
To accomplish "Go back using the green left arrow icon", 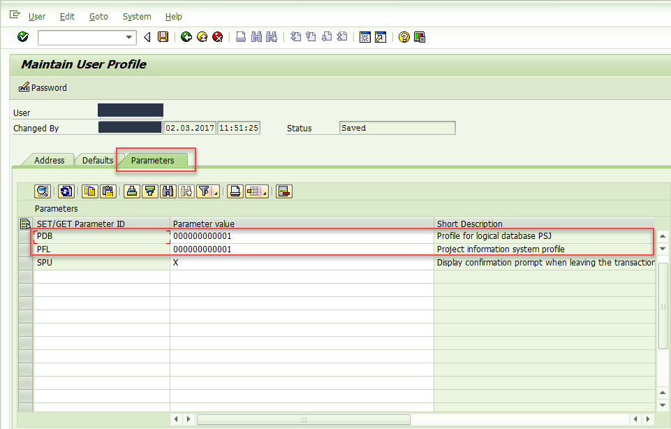I will coord(186,37).
